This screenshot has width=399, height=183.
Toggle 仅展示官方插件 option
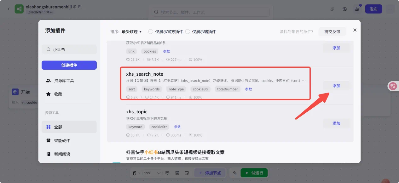[x=166, y=32]
